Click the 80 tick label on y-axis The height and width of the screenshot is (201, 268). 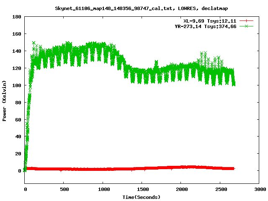18,103
